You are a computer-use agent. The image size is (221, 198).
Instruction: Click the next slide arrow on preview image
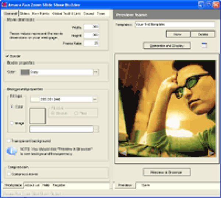pos(211,152)
